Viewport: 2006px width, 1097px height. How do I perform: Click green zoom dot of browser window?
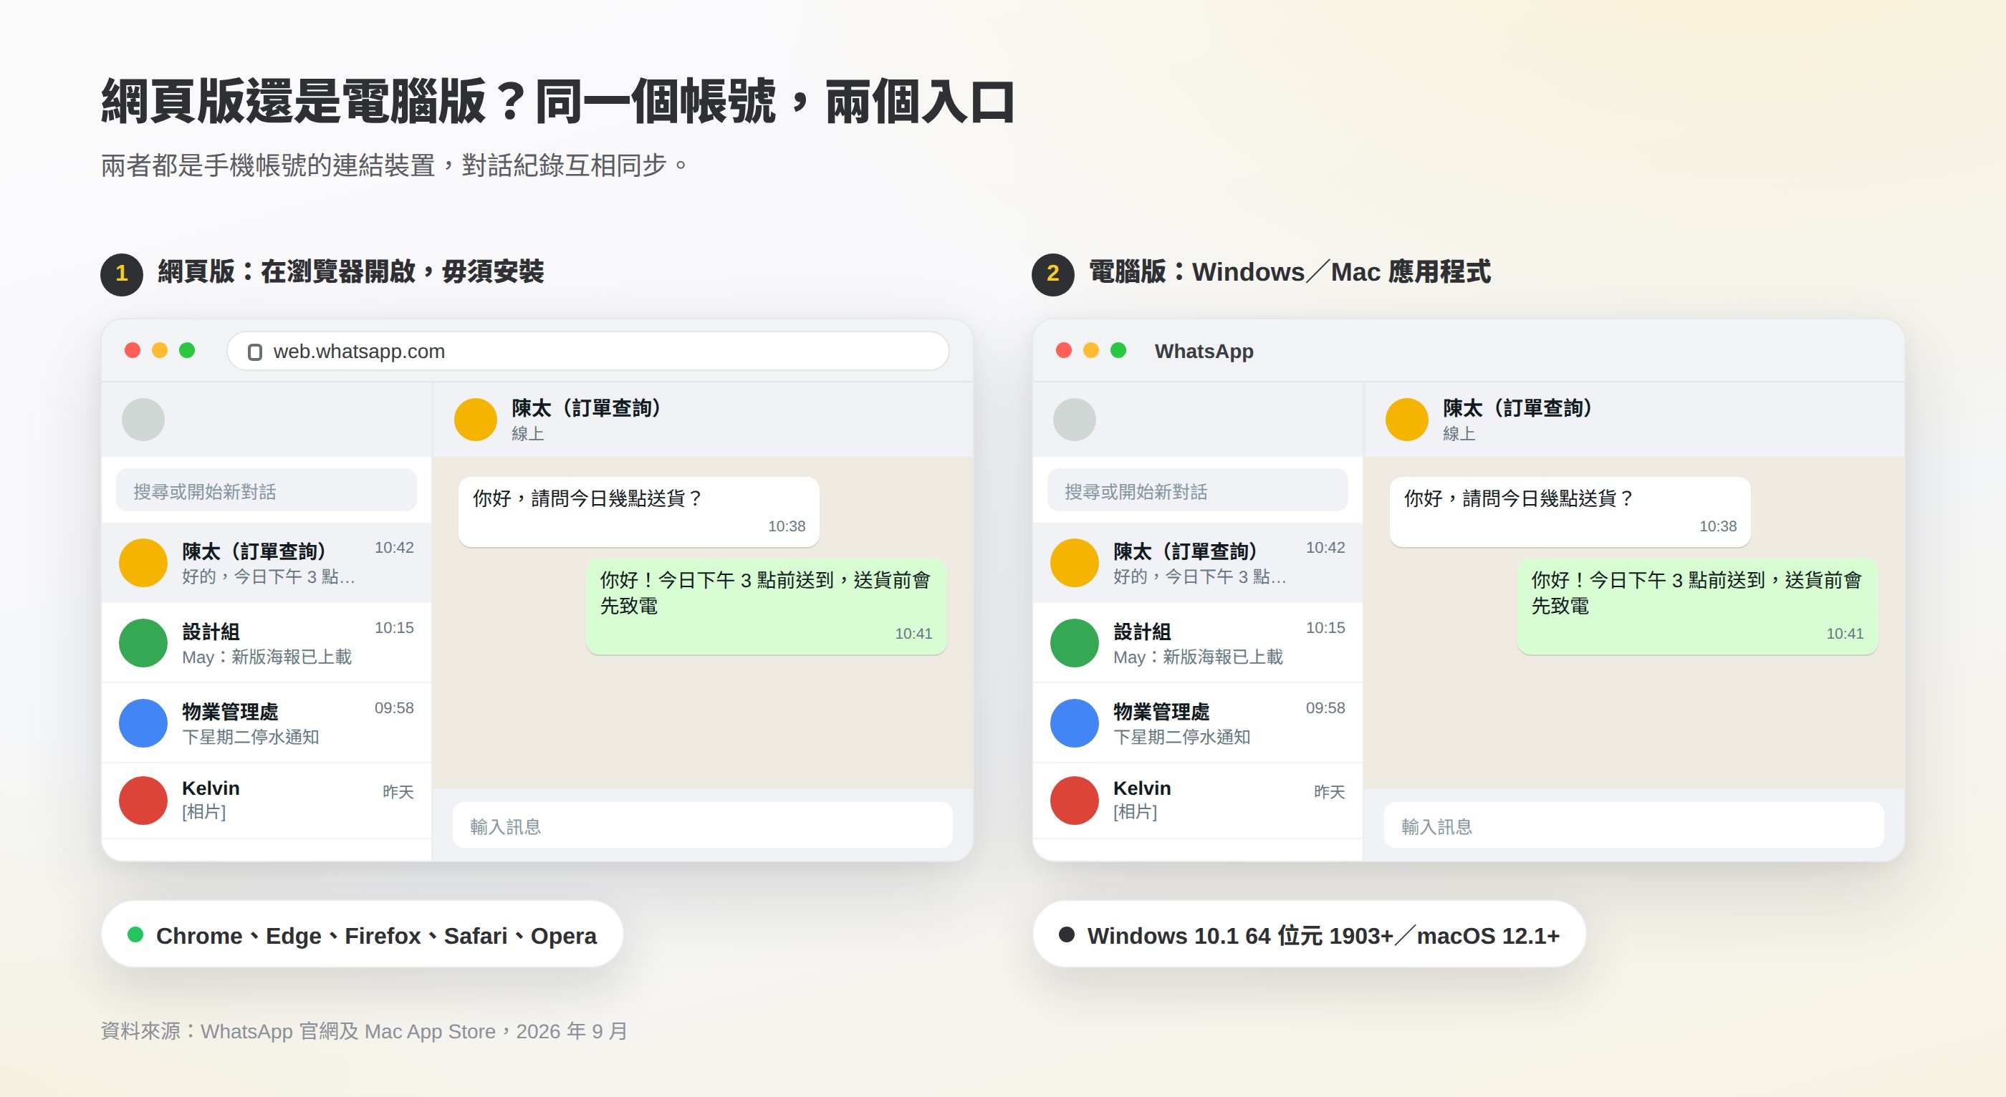tap(187, 350)
